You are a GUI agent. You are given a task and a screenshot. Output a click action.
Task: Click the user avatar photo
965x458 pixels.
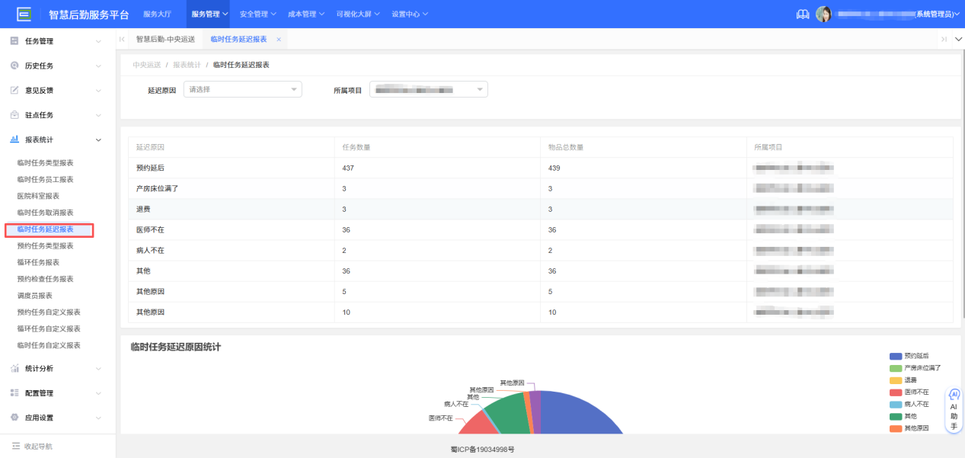[x=824, y=13]
